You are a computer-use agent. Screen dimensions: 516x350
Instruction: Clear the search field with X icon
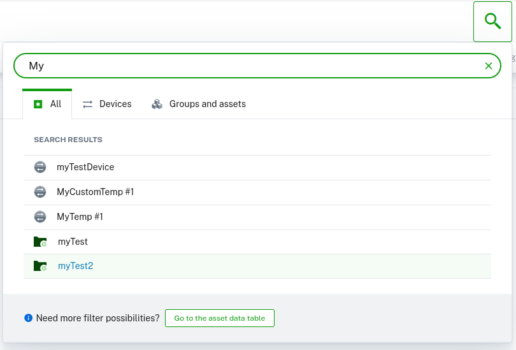(x=489, y=66)
